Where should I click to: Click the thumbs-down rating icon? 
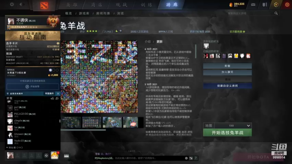point(120,31)
